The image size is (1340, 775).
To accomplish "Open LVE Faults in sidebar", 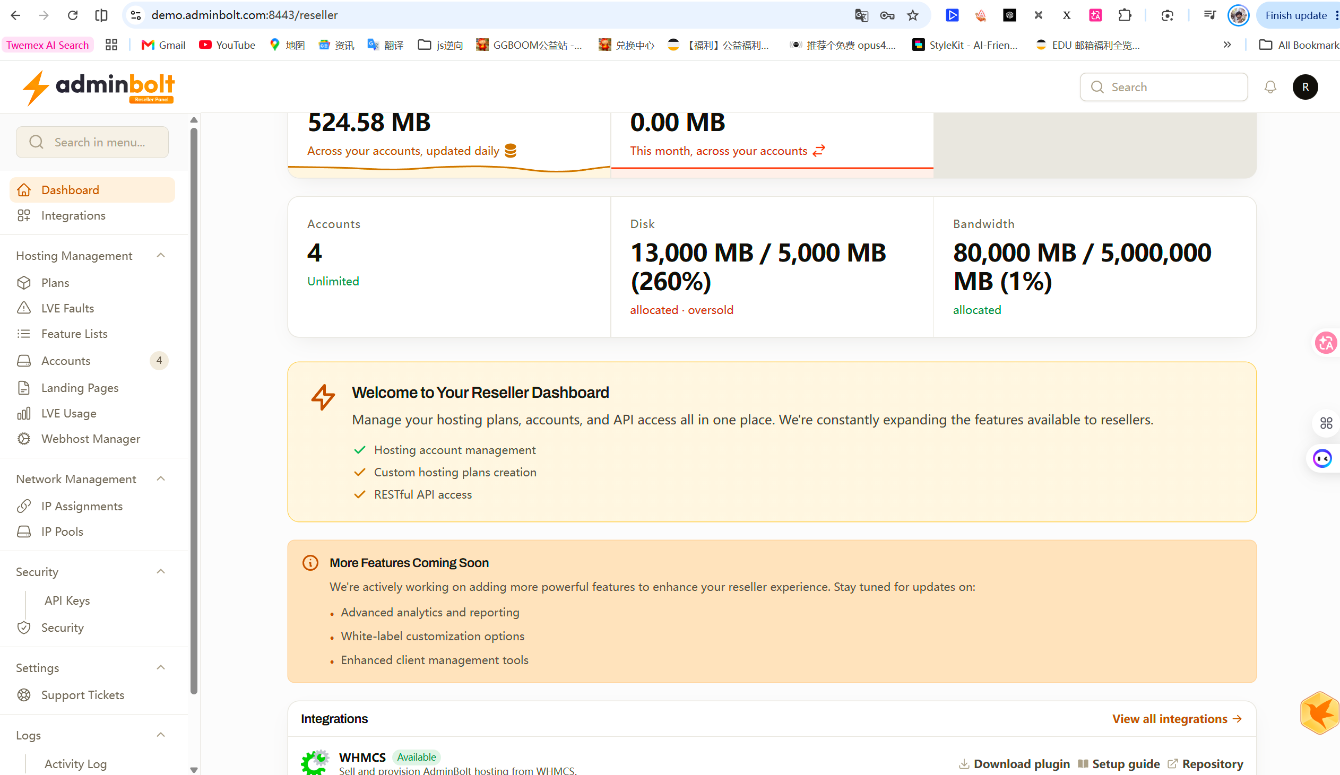I will (x=92, y=308).
